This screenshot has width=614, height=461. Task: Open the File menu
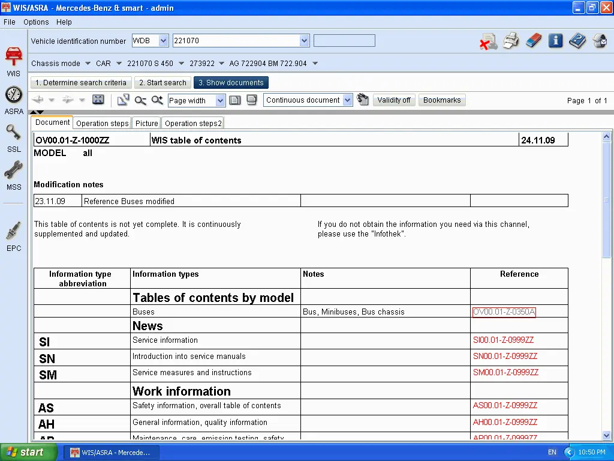point(10,22)
